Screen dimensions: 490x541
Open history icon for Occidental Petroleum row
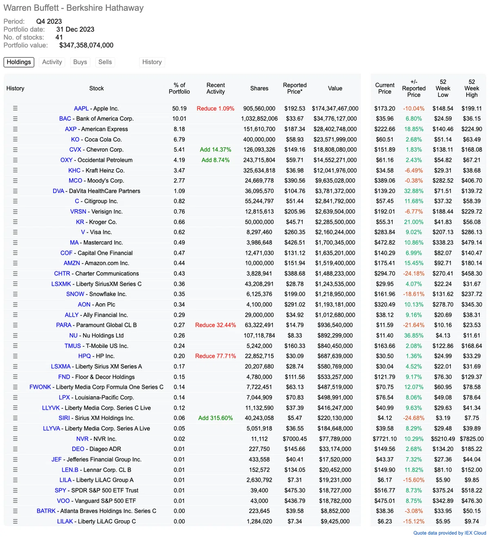[15, 160]
